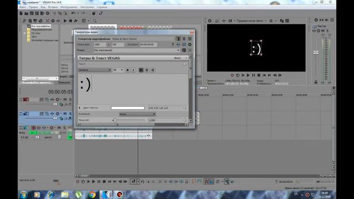Toggle italic text formatting in the titler
This screenshot has width=354, height=199.
(133, 70)
